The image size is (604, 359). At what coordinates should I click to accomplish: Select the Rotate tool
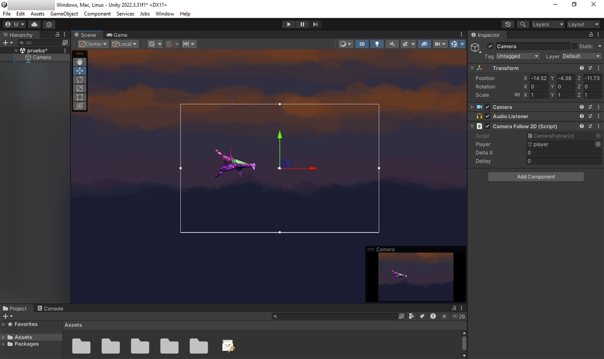(80, 80)
